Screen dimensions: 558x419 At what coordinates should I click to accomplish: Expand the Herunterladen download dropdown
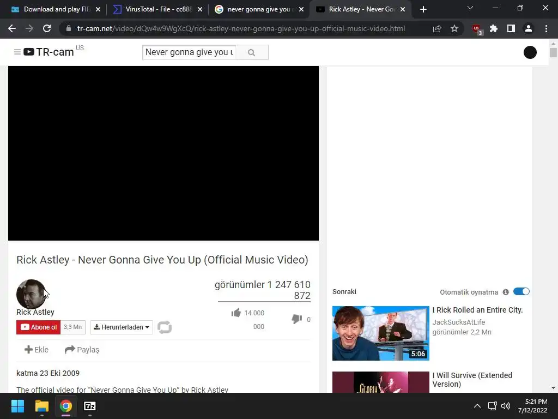[122, 327]
